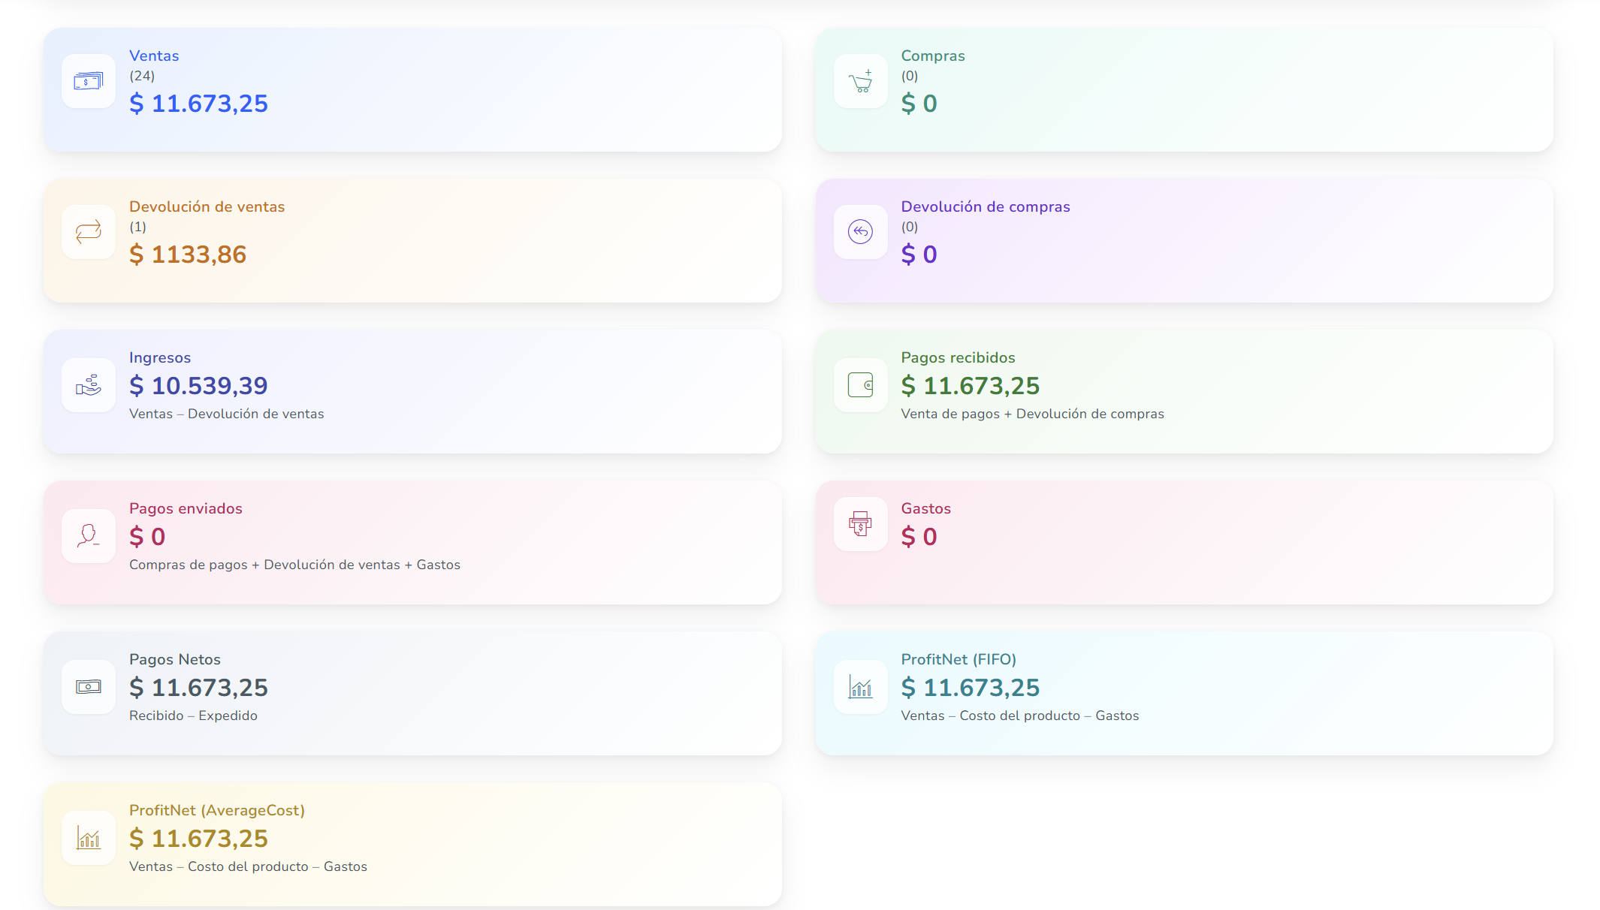Image resolution: width=1600 pixels, height=910 pixels.
Task: Click the Gastos receipt printer icon
Action: (860, 524)
